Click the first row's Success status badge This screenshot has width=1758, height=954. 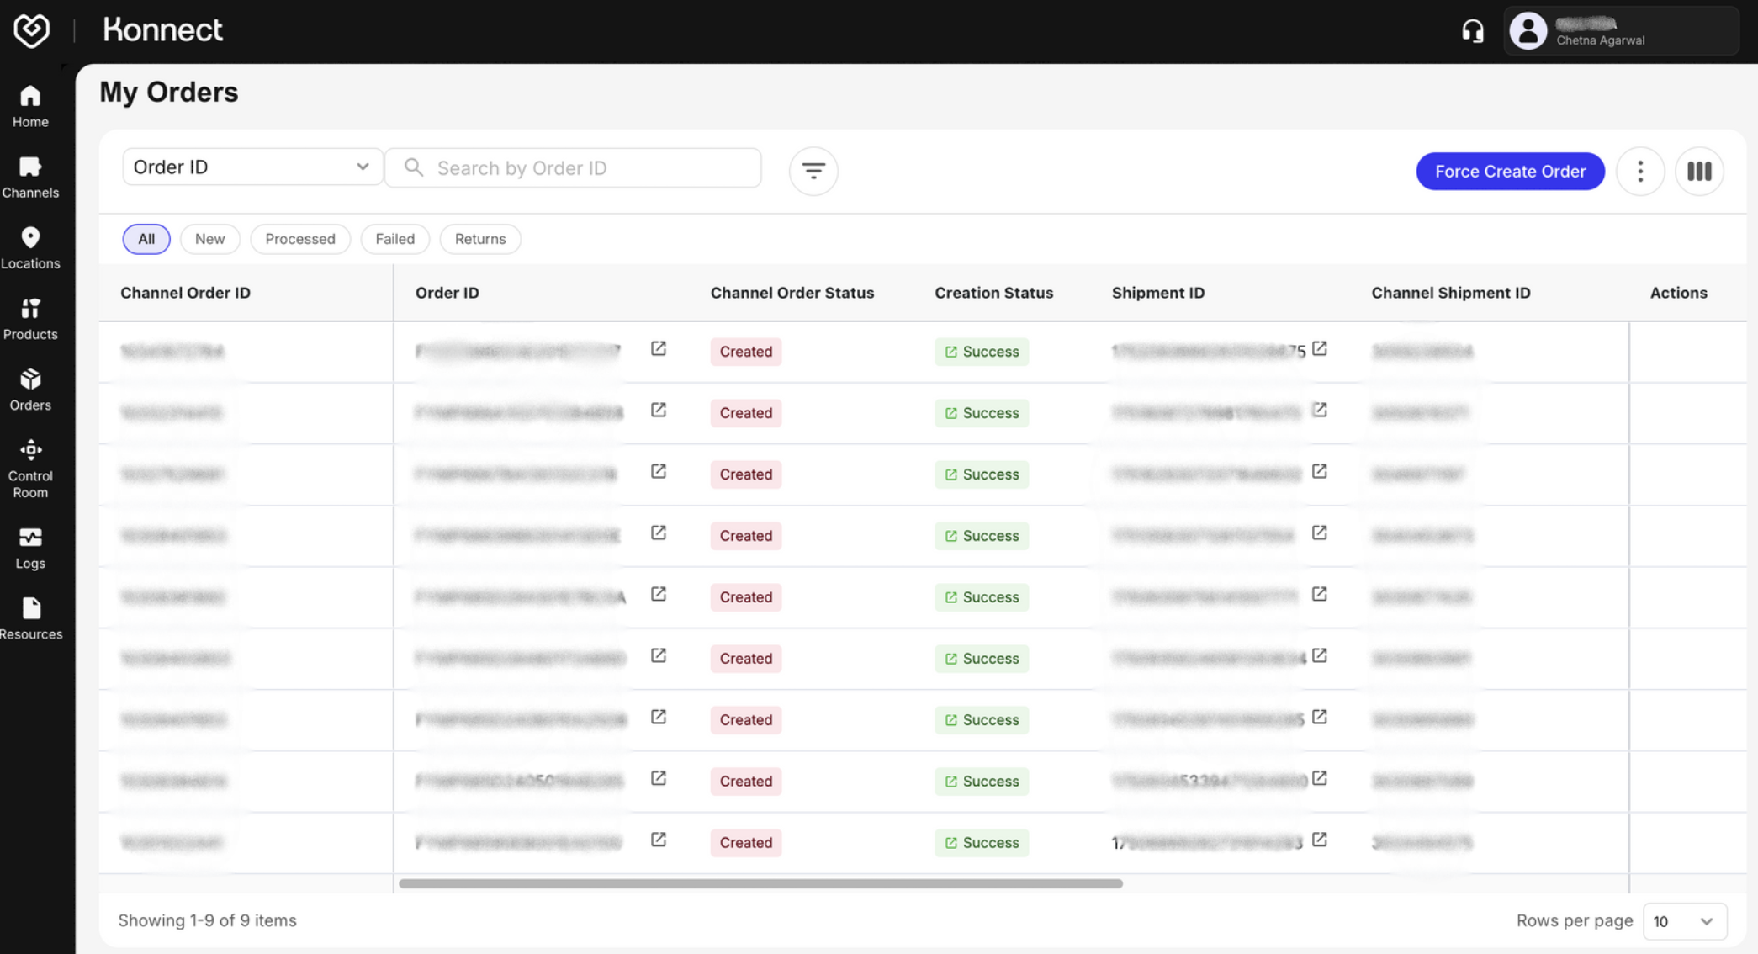[981, 352]
